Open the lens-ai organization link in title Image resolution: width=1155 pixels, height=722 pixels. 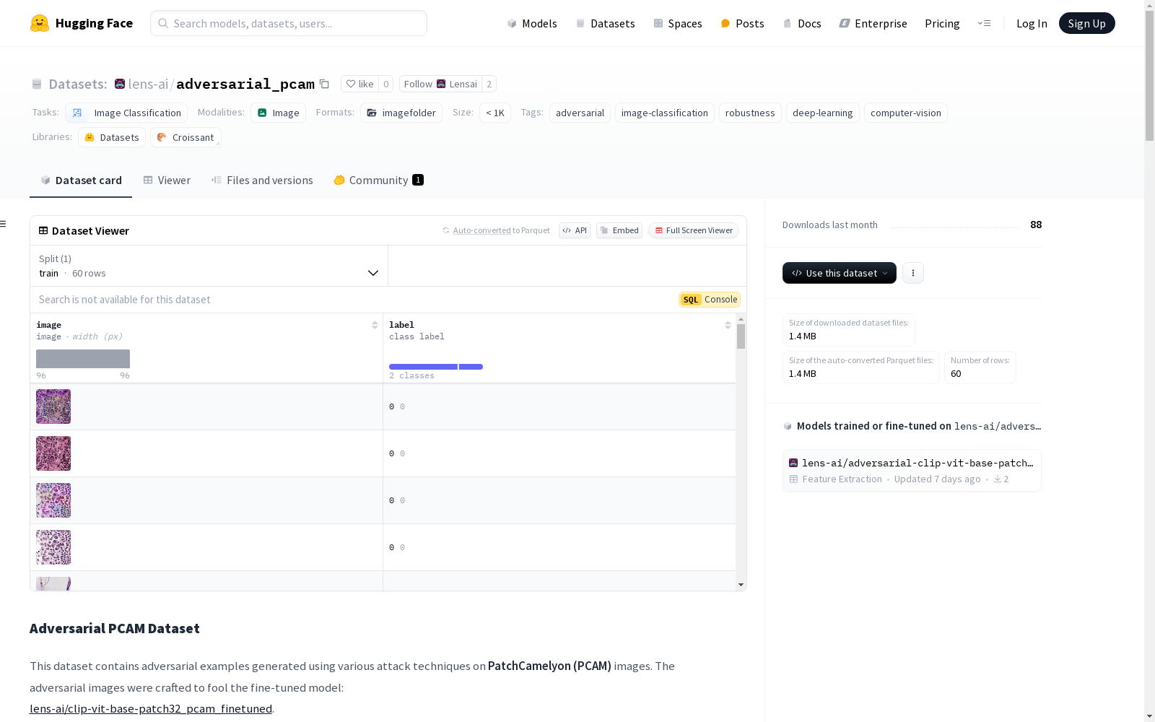coord(148,84)
